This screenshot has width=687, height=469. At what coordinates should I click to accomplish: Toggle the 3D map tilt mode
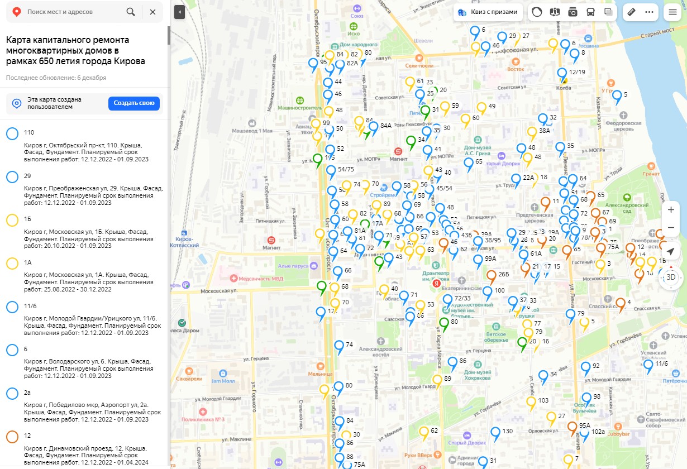671,277
